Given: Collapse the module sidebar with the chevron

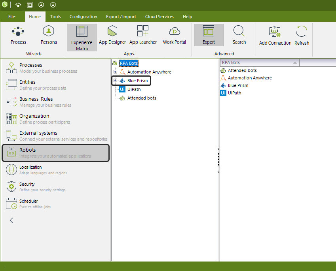Looking at the screenshot, I should pos(11,220).
